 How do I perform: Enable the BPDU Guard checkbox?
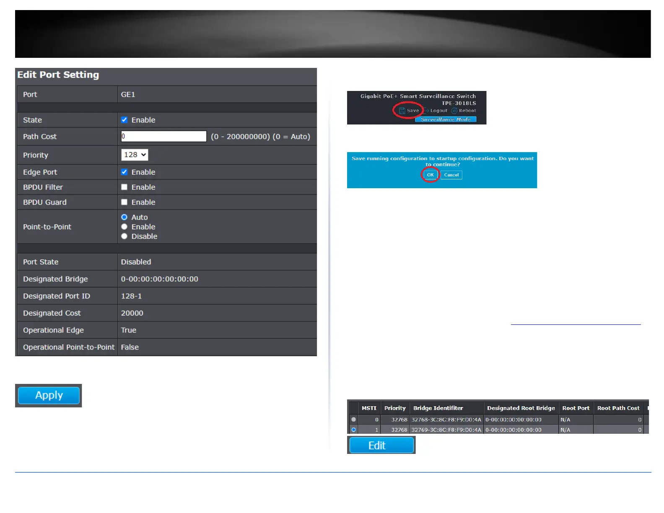click(x=124, y=202)
